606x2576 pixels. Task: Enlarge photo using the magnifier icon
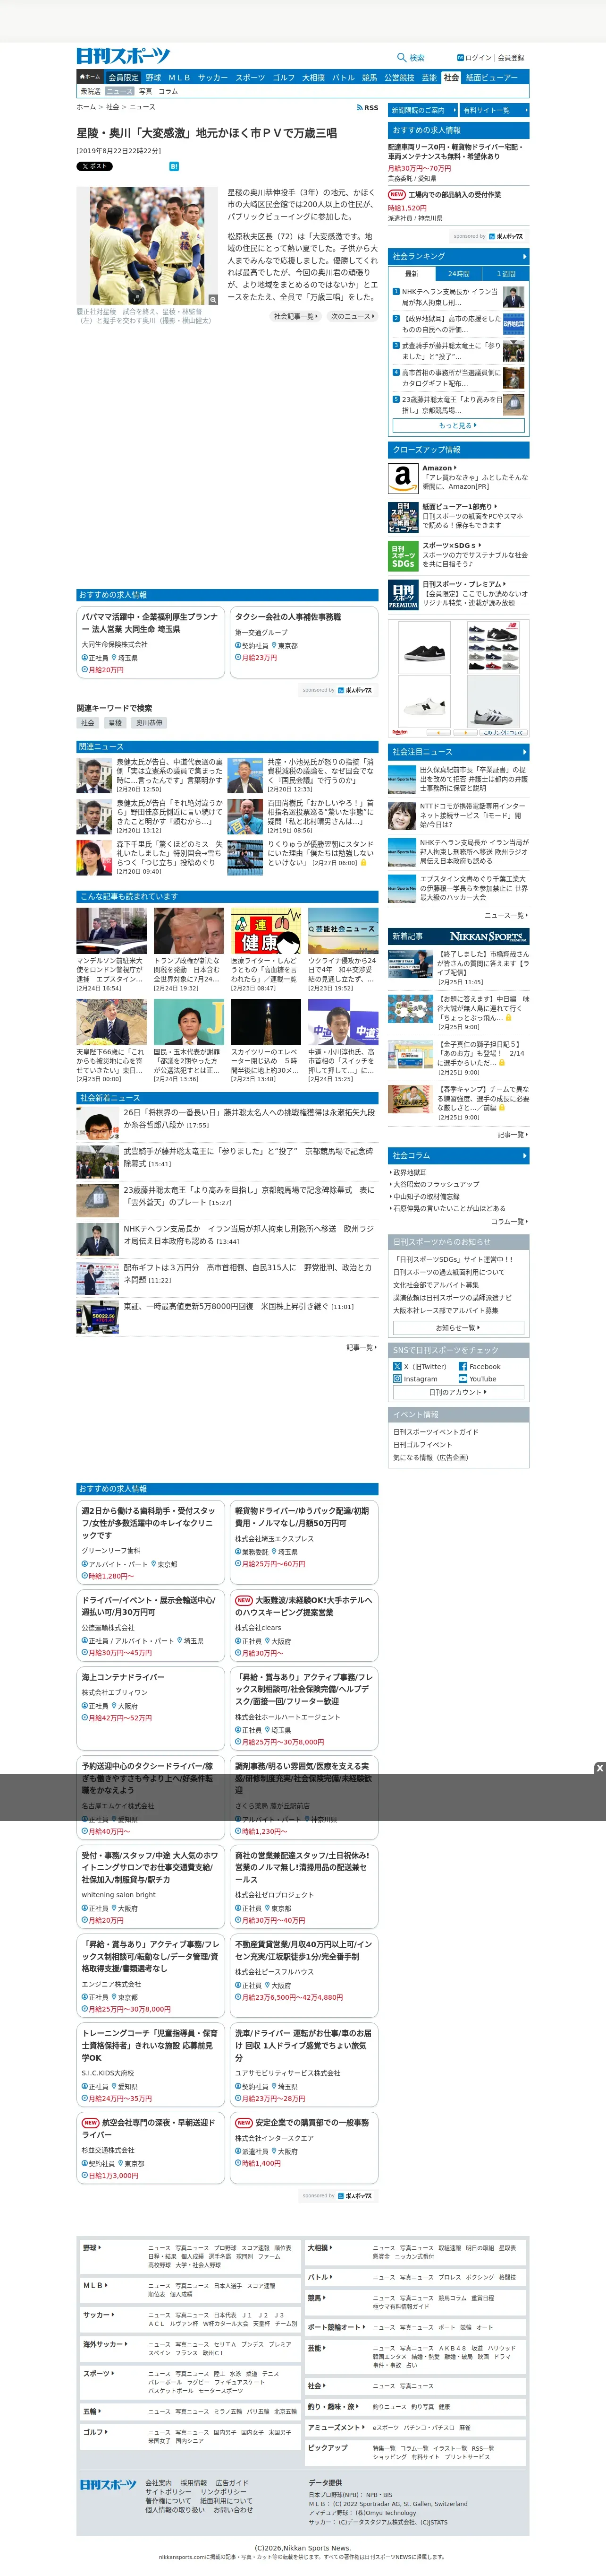[213, 299]
